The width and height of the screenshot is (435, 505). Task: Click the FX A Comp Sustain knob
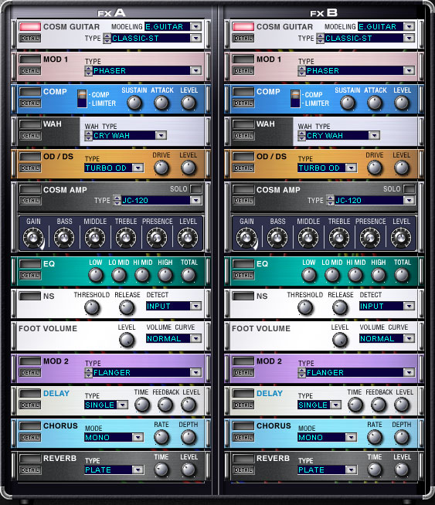tap(134, 103)
